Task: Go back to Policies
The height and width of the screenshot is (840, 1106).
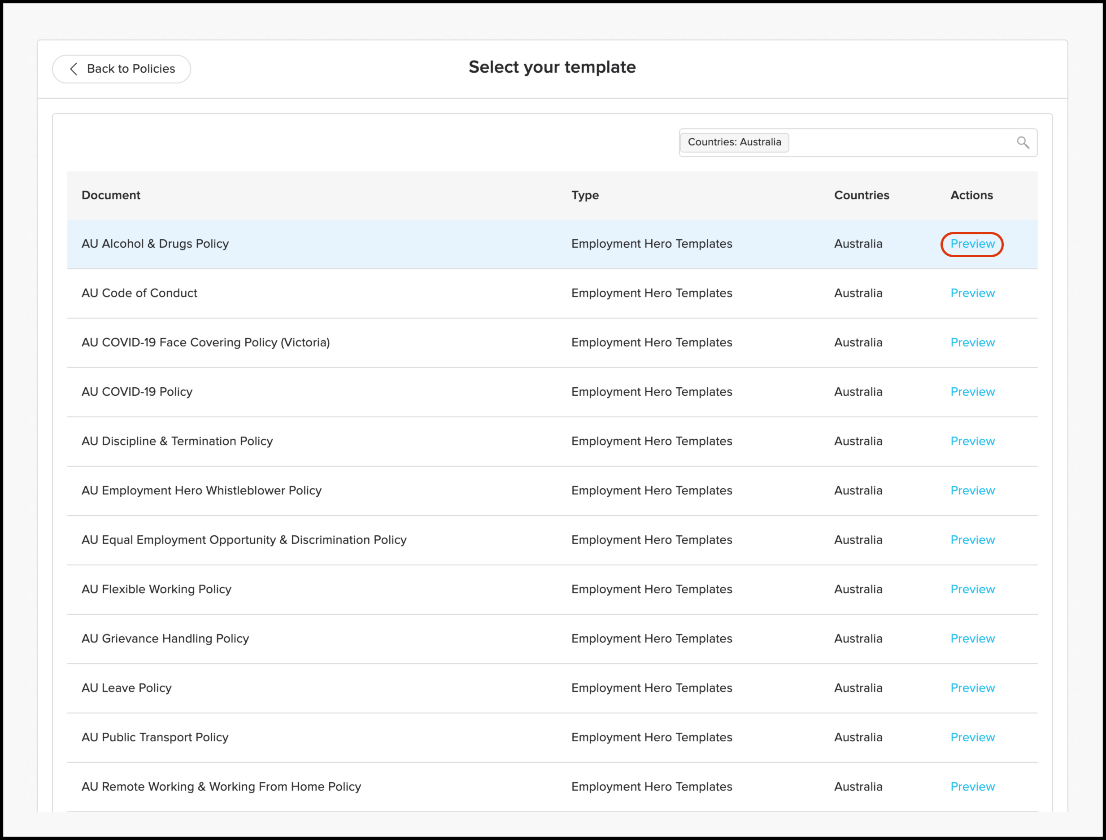Action: 122,69
